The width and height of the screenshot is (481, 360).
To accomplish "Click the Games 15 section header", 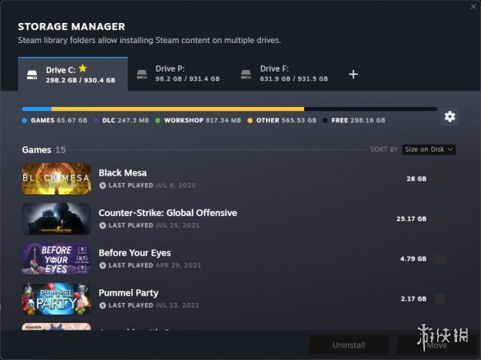I will coord(44,150).
